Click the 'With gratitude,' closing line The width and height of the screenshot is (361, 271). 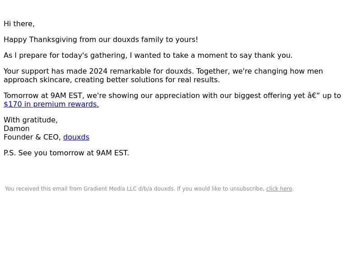[x=31, y=120]
